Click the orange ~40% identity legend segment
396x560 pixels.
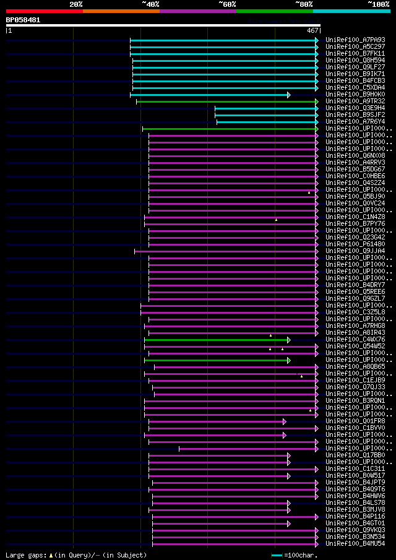click(121, 11)
